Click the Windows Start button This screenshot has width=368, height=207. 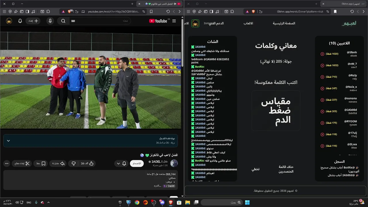[x=247, y=202]
